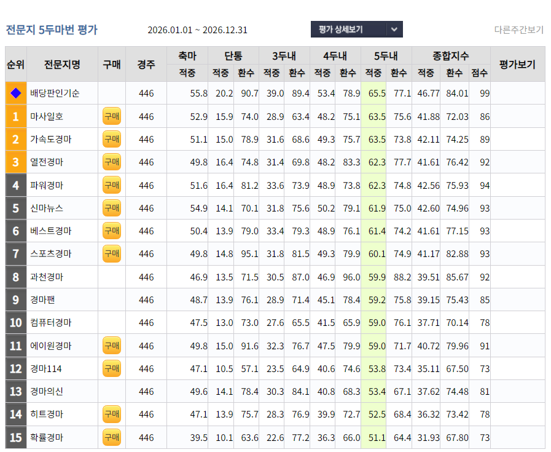Click the 5두내 column header
Screen dimensions: 551x452
point(386,55)
